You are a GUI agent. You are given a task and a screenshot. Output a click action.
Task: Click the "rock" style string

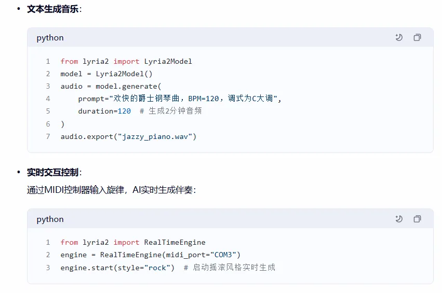[159, 268]
